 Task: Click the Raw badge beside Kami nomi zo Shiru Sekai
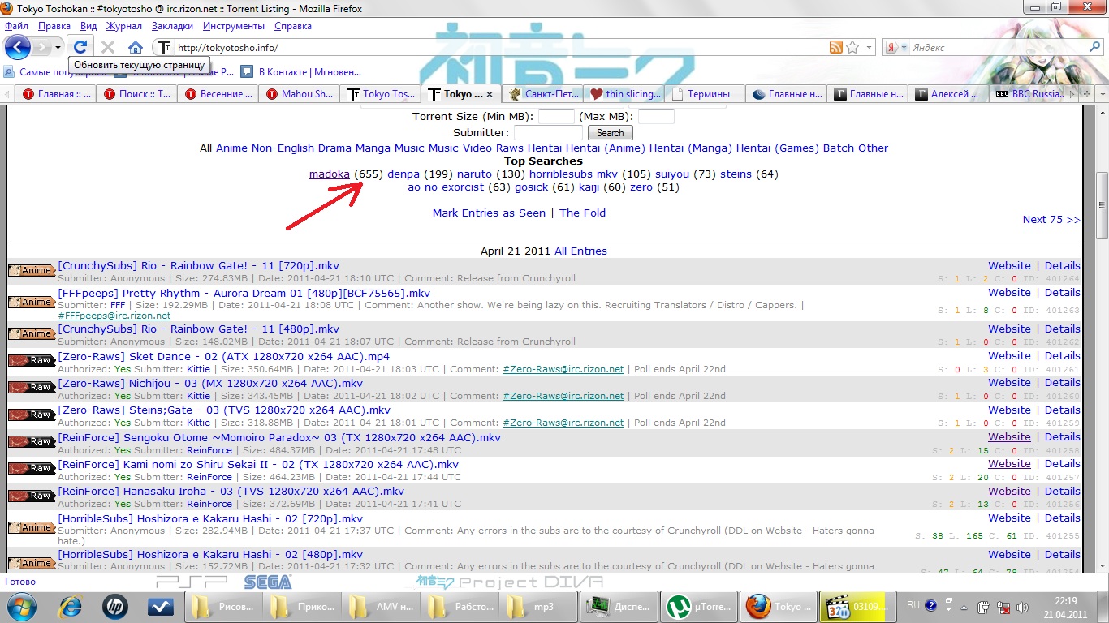pos(32,468)
